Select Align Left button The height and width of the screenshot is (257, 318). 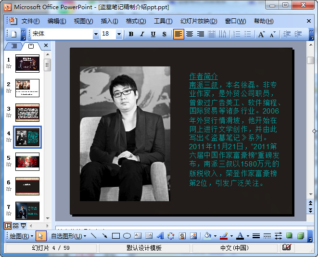(178, 34)
